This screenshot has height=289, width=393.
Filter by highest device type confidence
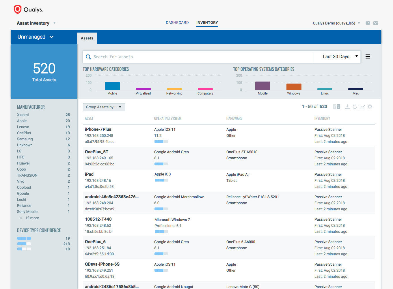[x=24, y=238]
